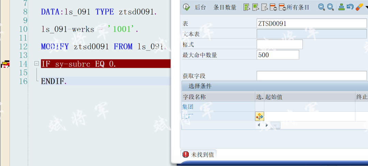368x166 pixels.
Task: Click the gray list selection toolbar icon
Action: pyautogui.click(x=264, y=7)
